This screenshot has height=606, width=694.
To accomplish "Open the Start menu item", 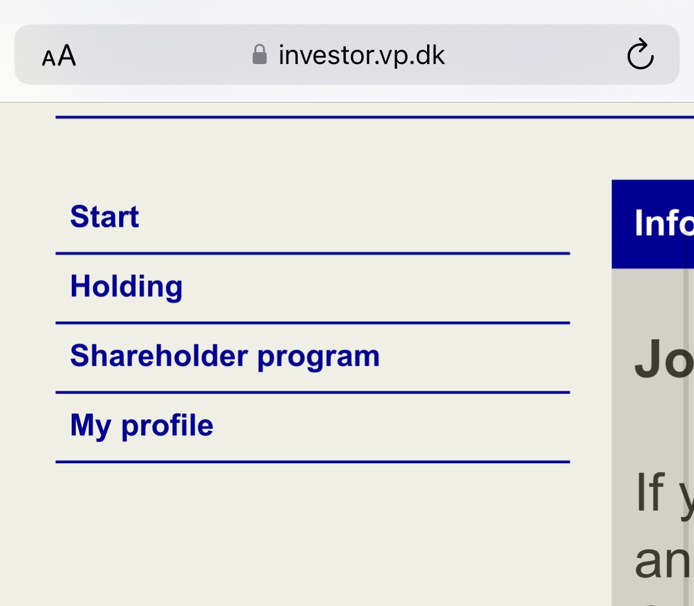I will pyautogui.click(x=104, y=217).
